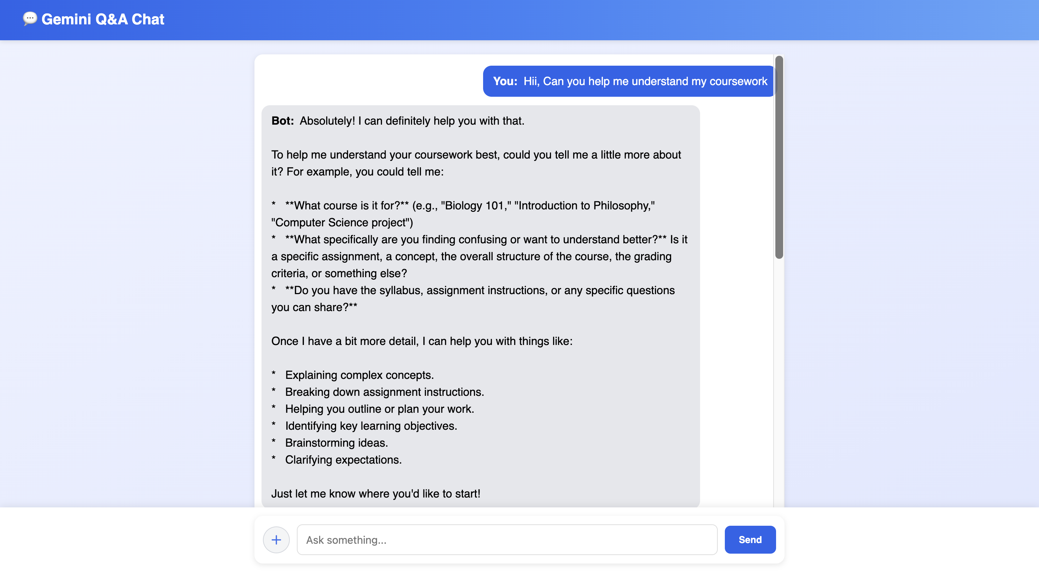The height and width of the screenshot is (572, 1039).
Task: Focus the 'Ask something...' input field
Action: tap(506, 540)
